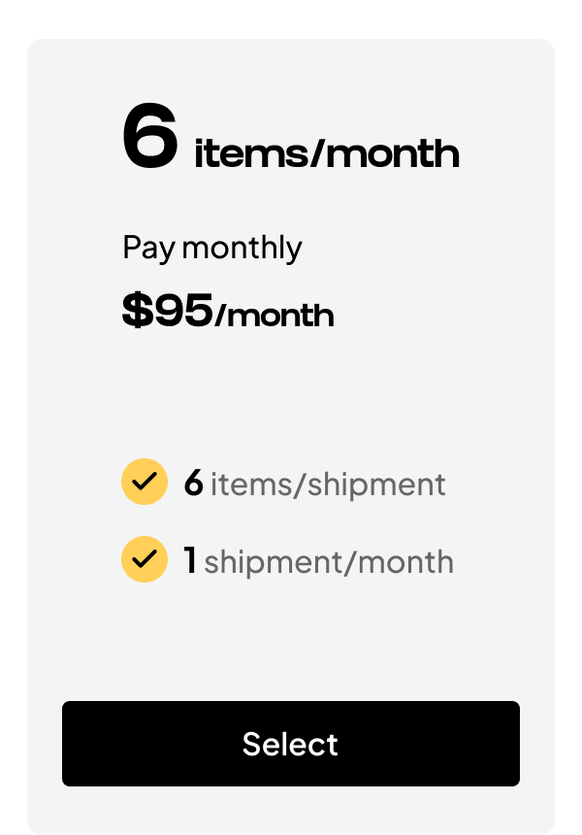Click the white margin above the pricing card
The height and width of the screenshot is (835, 582).
291,17
